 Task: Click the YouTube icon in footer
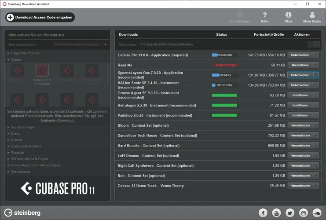coord(276,213)
